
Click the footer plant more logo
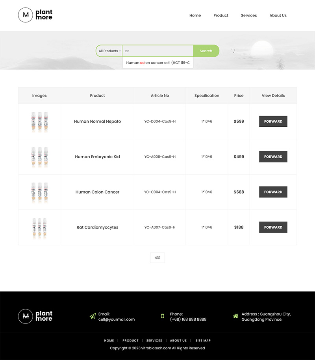[x=35, y=316]
